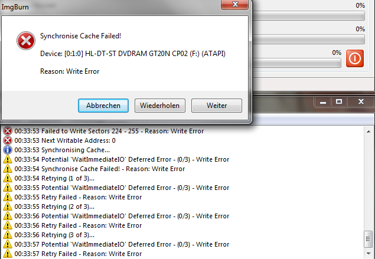This screenshot has height=259, width=375.
Task: Close the ImgBurn error dialog
Action: [235, 4]
